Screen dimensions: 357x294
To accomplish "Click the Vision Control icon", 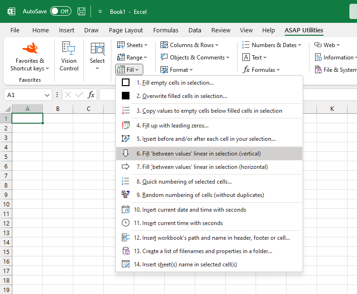I will (69, 48).
